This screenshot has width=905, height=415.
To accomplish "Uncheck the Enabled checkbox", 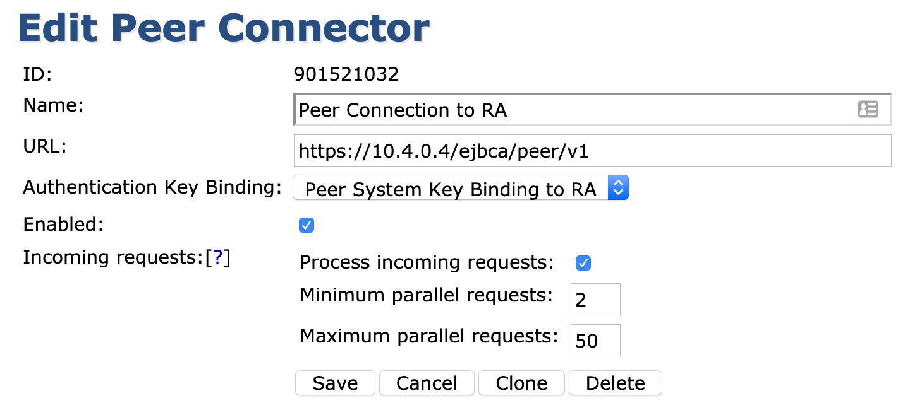I will pos(307,225).
